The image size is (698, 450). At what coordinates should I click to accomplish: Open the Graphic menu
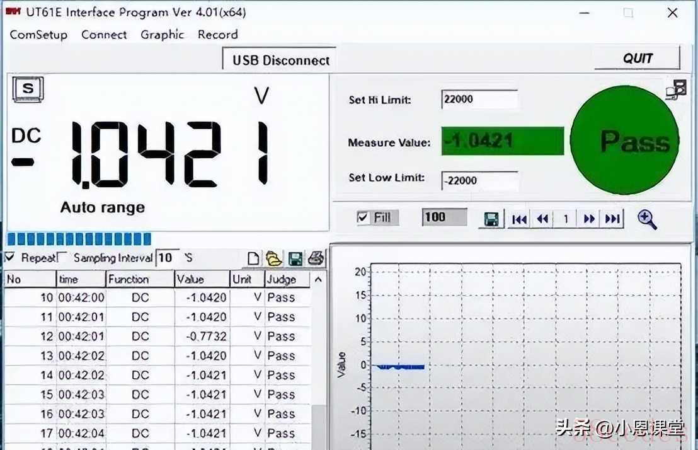tap(162, 35)
